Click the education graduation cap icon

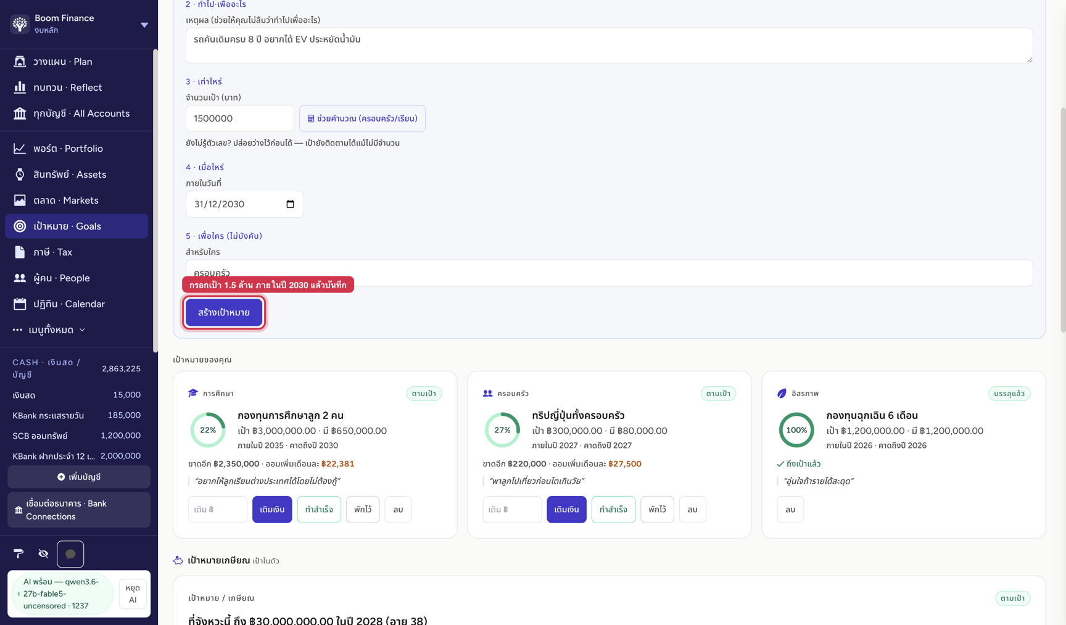click(193, 393)
